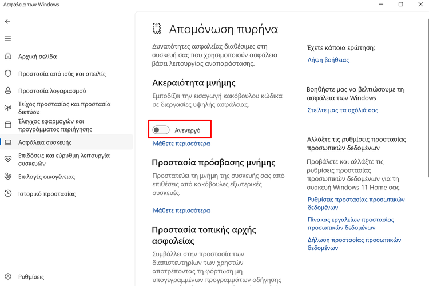Click the family options icon
The image size is (429, 286).
pyautogui.click(x=8, y=177)
